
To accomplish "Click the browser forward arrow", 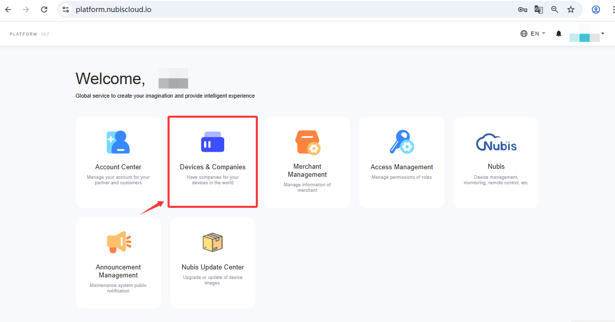I will tap(26, 10).
